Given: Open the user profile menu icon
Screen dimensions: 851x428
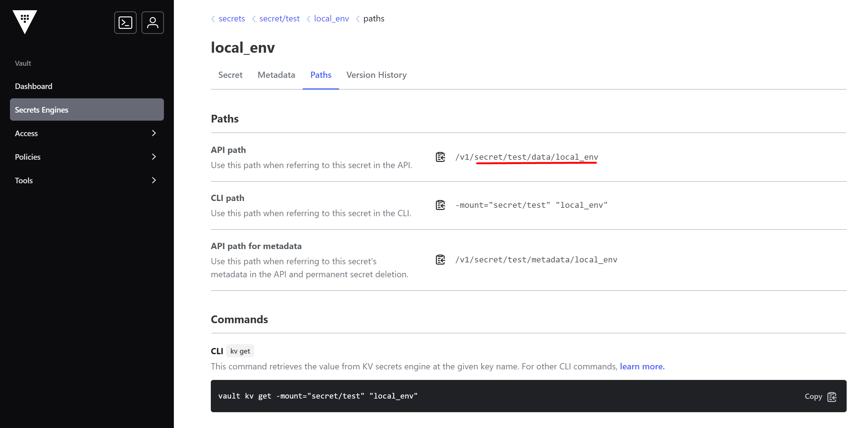Looking at the screenshot, I should [x=152, y=22].
